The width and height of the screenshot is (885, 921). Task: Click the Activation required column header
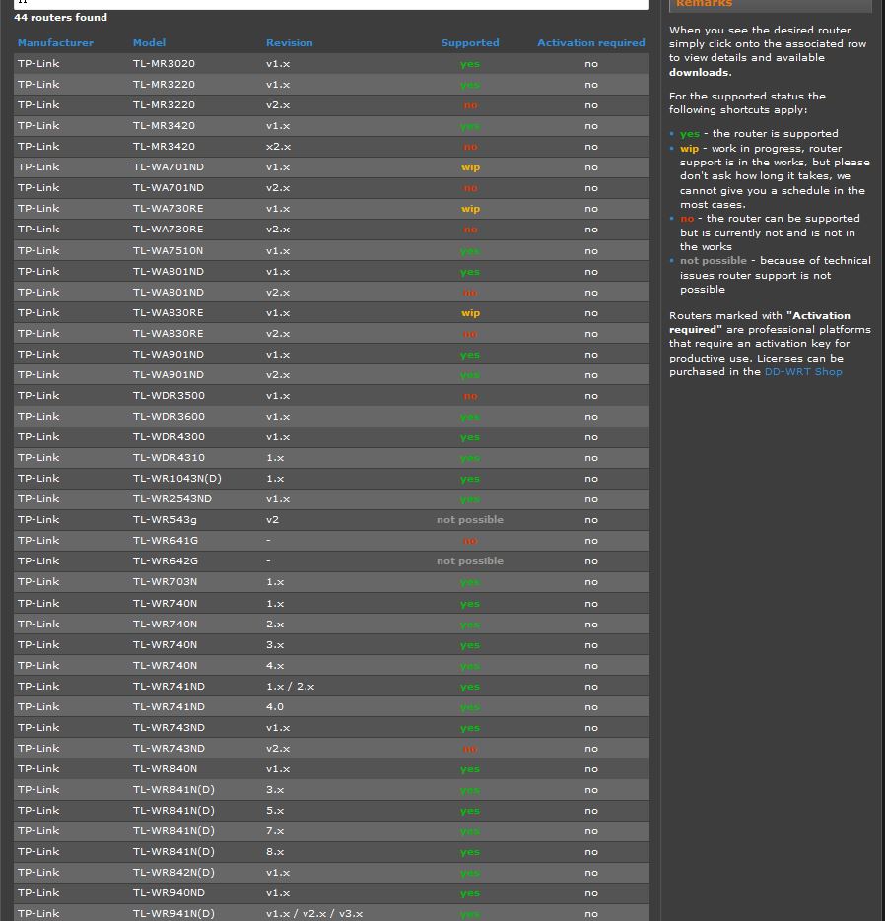point(590,43)
